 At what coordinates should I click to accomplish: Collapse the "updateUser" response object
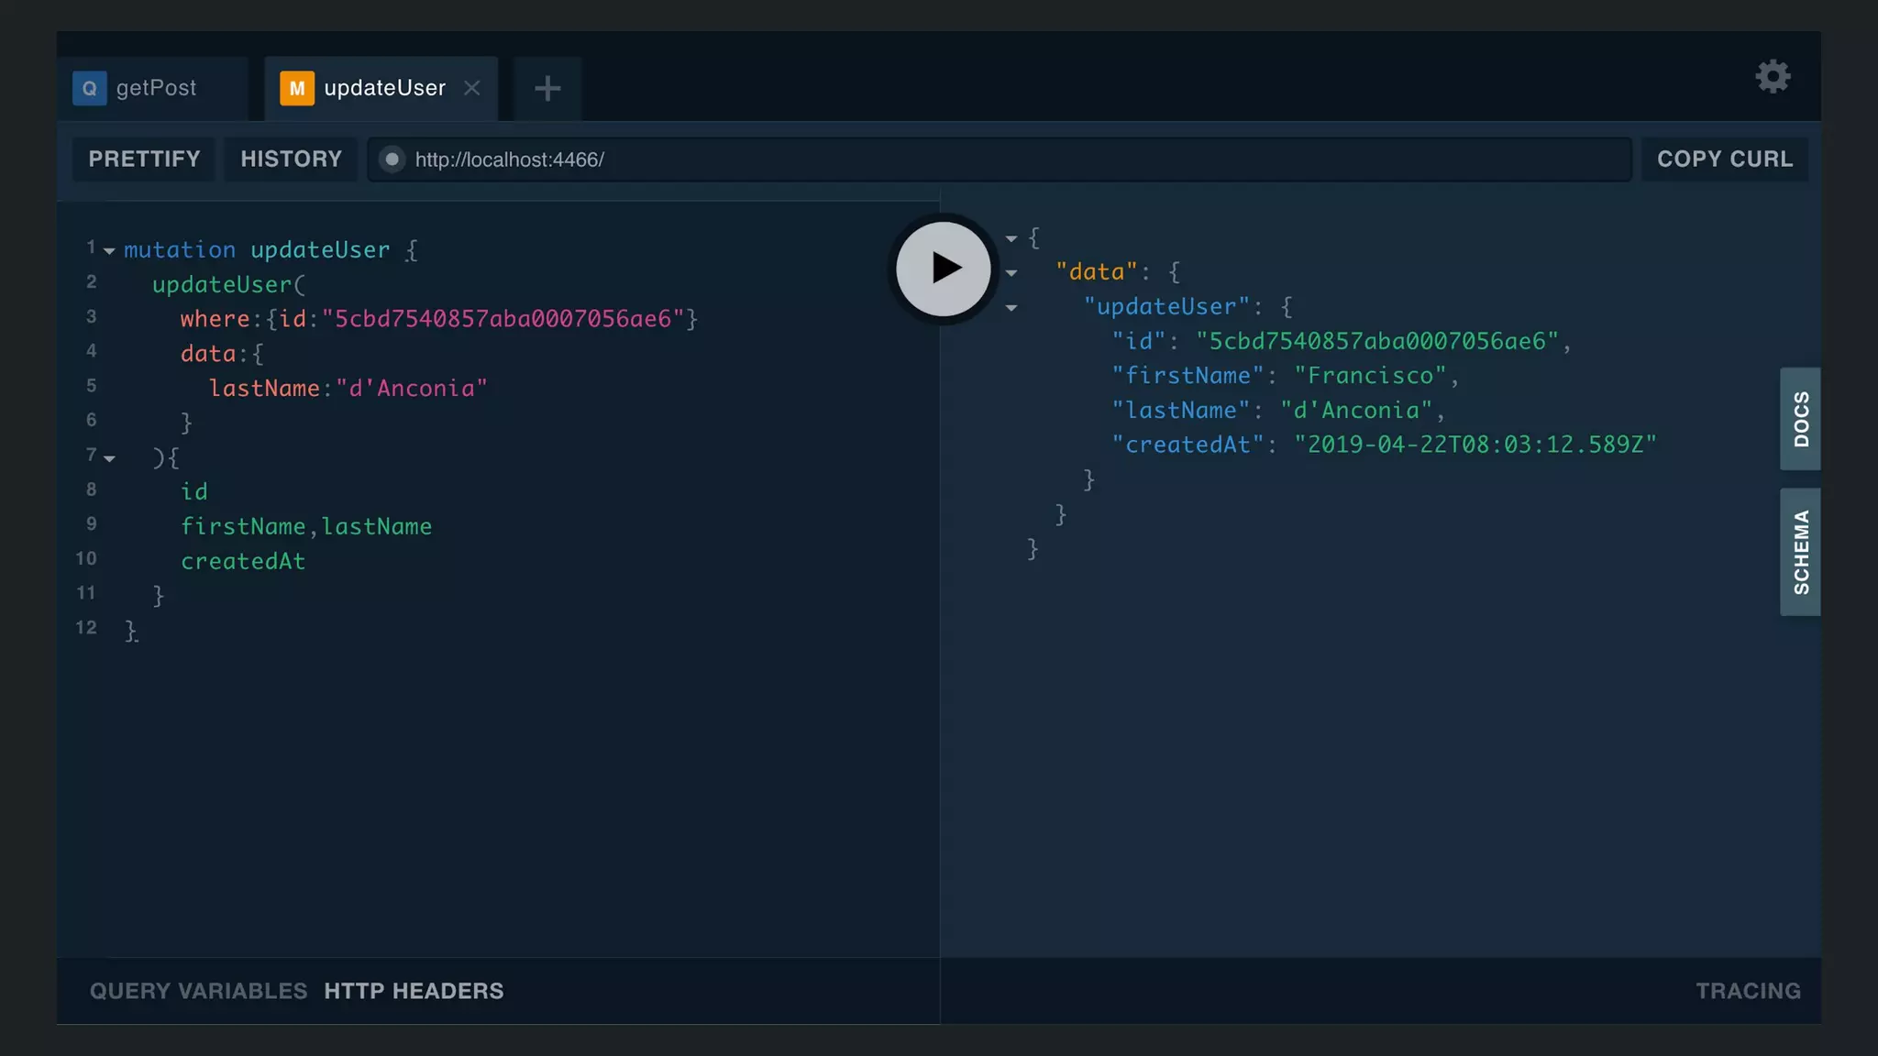click(x=1011, y=308)
